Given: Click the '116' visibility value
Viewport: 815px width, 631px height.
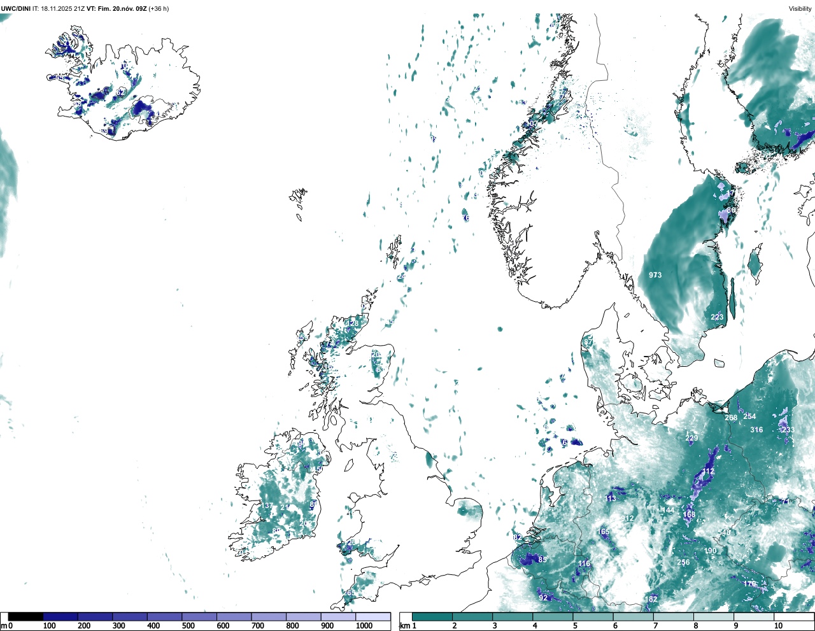Looking at the screenshot, I should coord(584,564).
